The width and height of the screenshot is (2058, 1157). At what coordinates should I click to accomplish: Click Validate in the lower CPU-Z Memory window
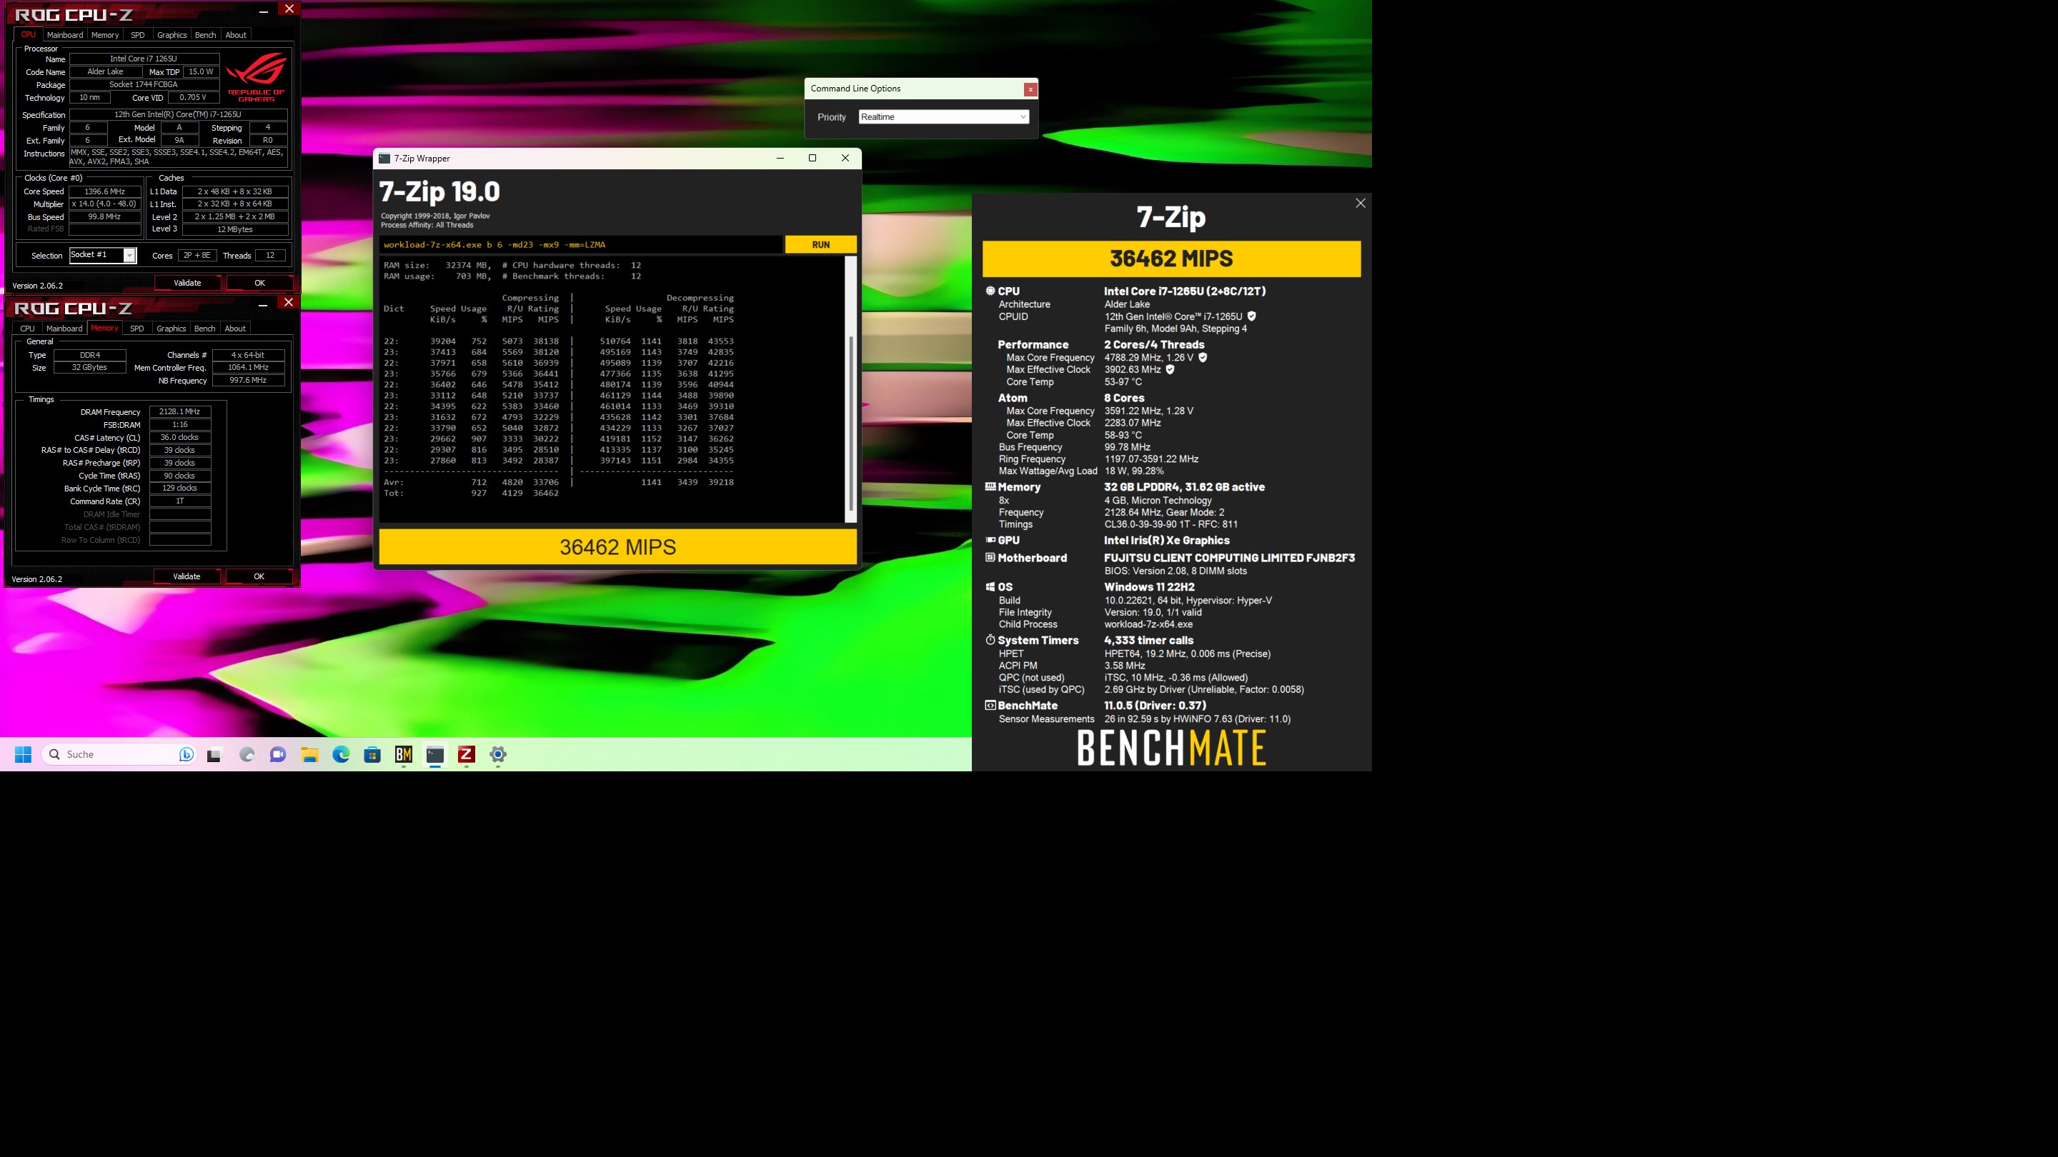coord(187,576)
